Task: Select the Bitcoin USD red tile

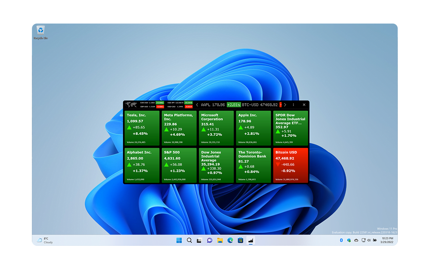Action: tap(290, 165)
